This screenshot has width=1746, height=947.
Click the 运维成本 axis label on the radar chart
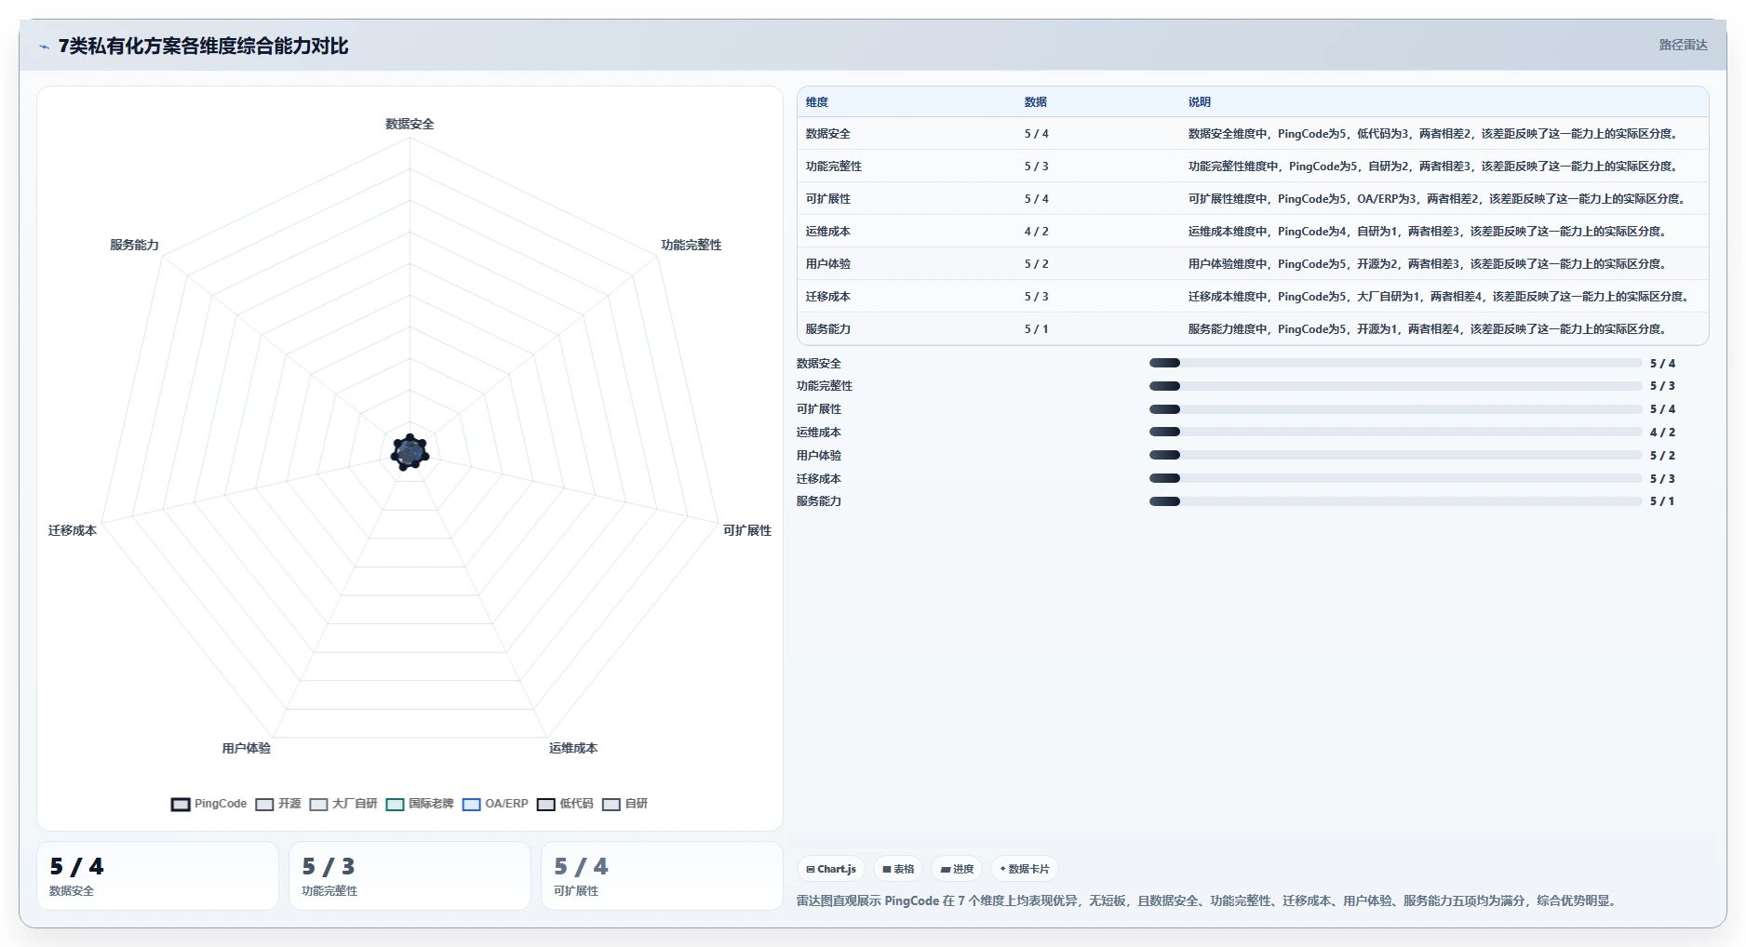click(x=573, y=748)
